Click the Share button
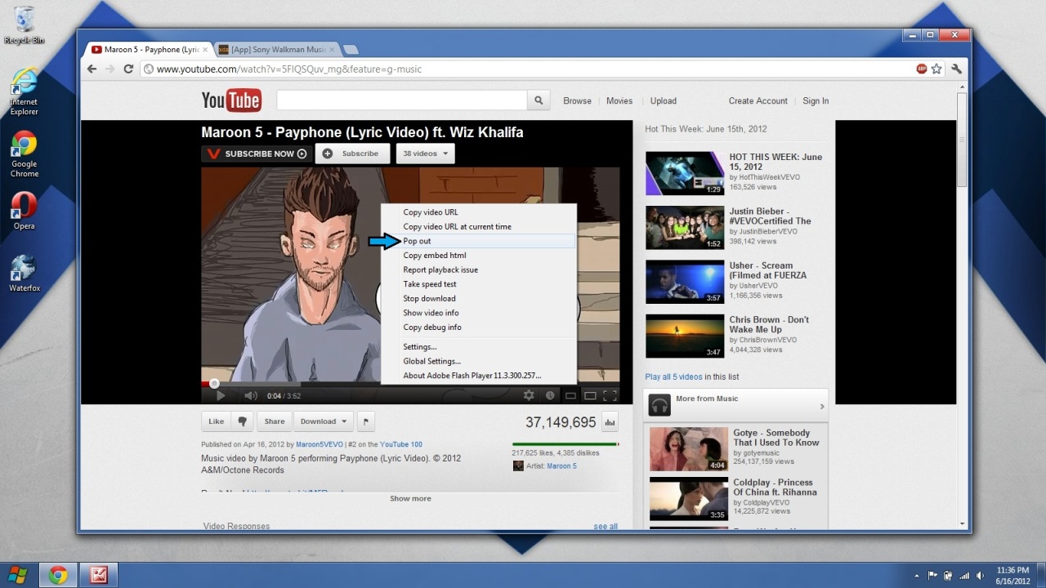Viewport: 1046px width, 588px height. [x=275, y=421]
